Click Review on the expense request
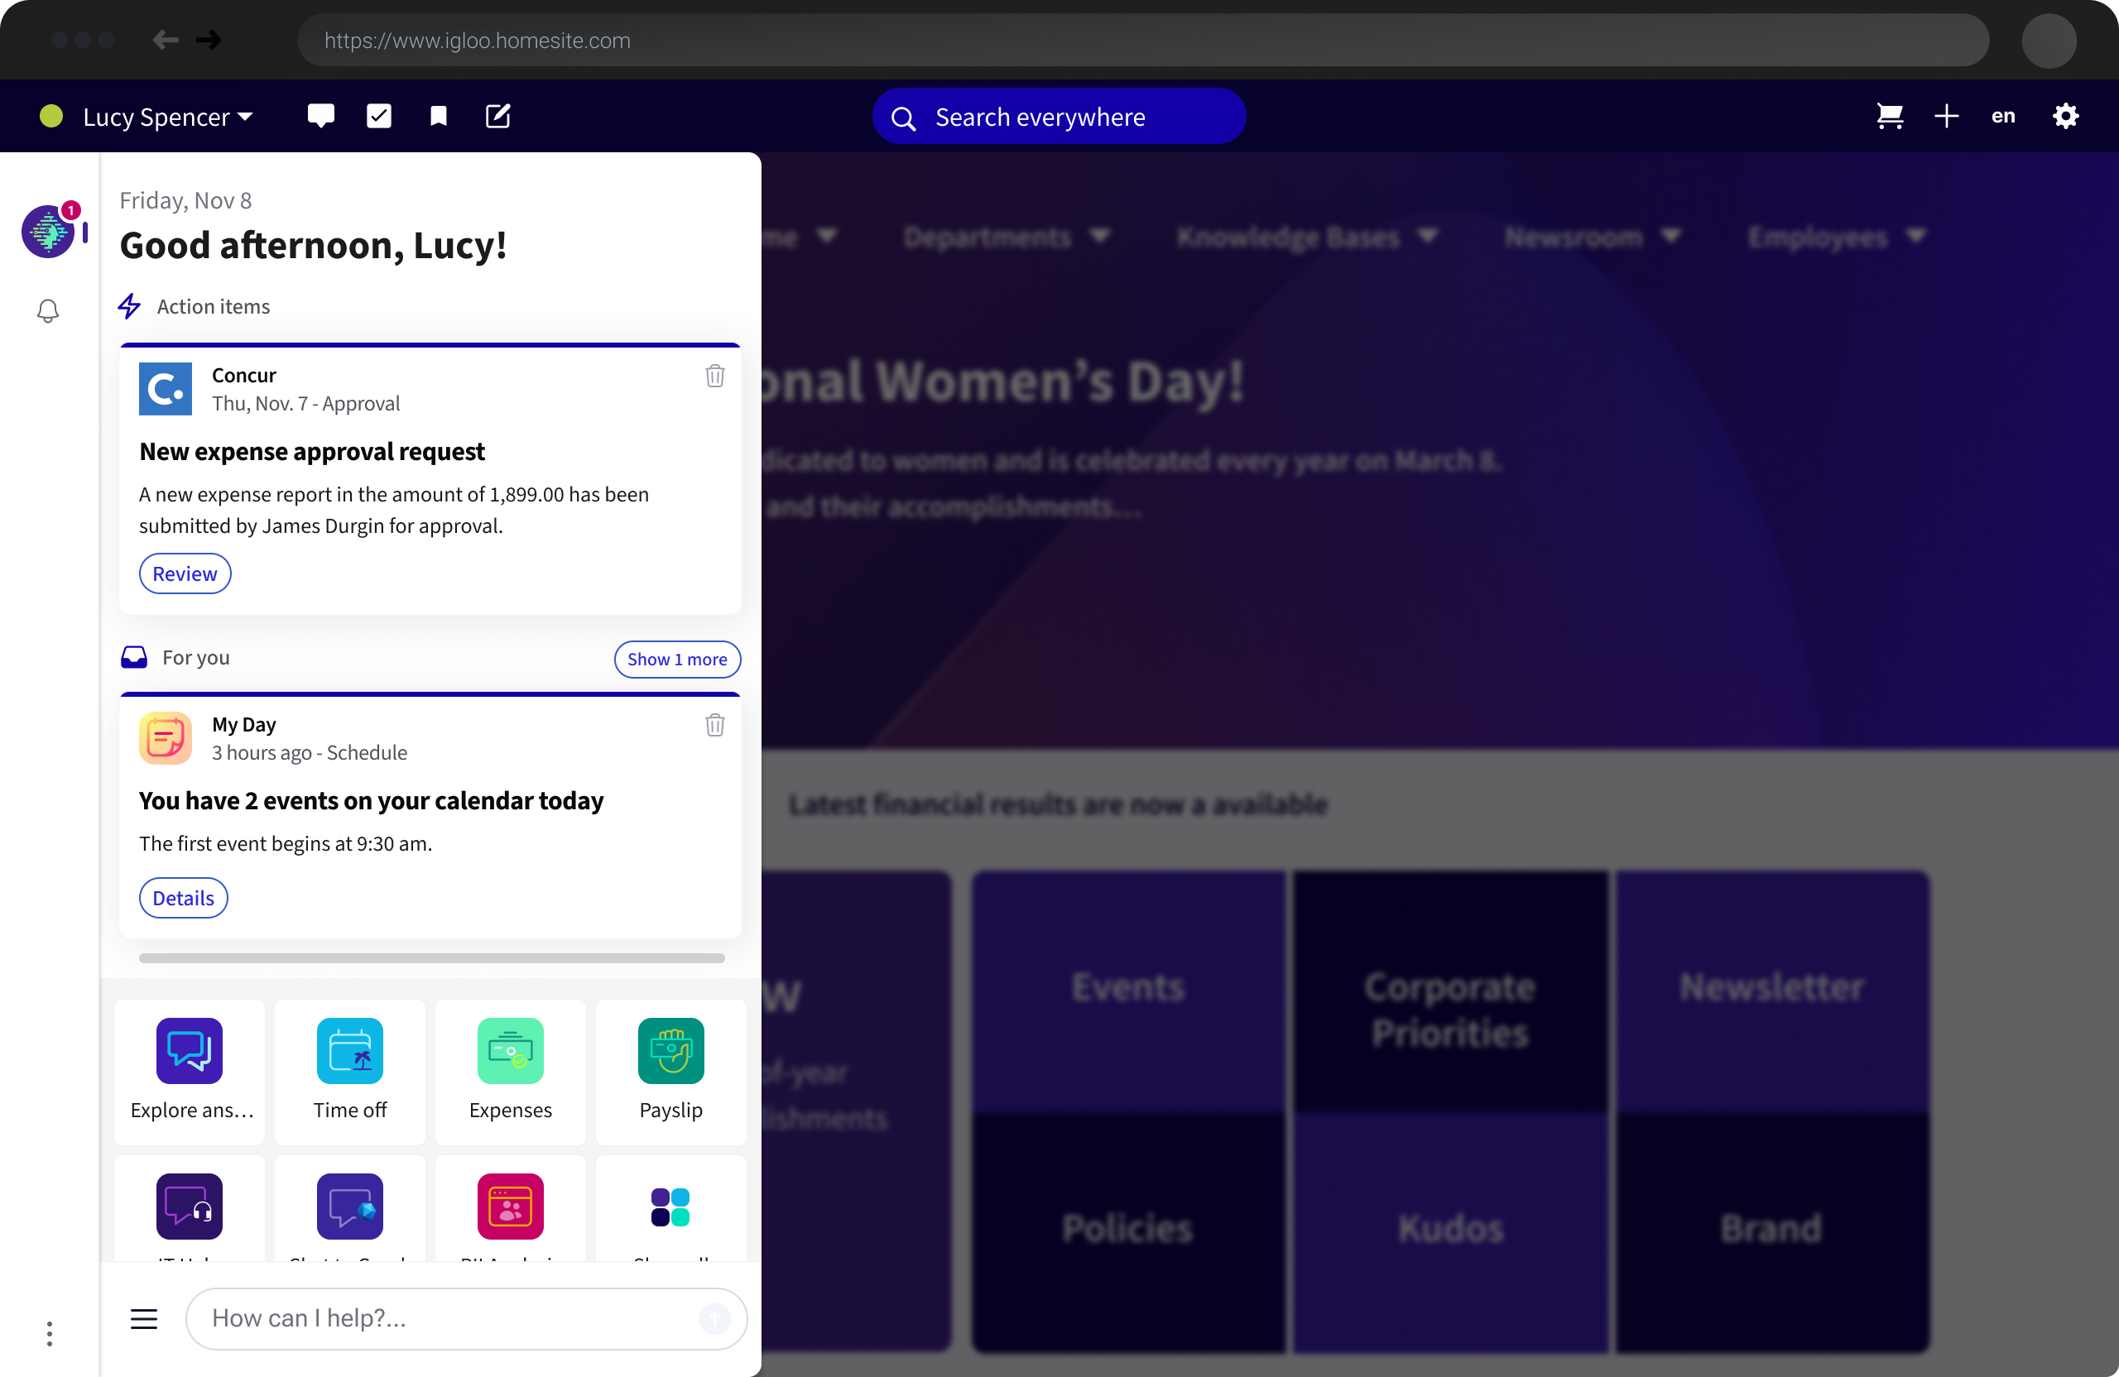This screenshot has width=2119, height=1377. pyautogui.click(x=185, y=574)
